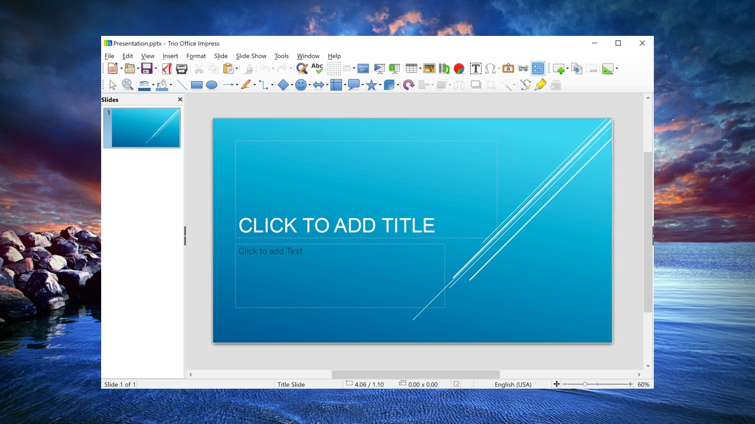Select the Curve drawing pencil tool
The height and width of the screenshot is (424, 755).
(x=247, y=84)
